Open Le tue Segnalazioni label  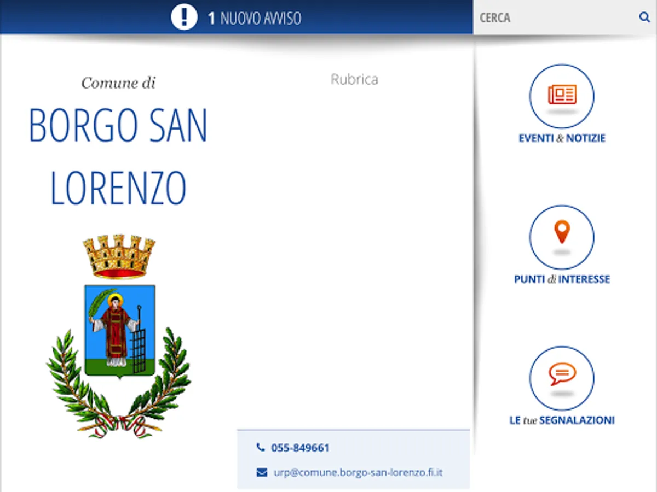coord(562,420)
